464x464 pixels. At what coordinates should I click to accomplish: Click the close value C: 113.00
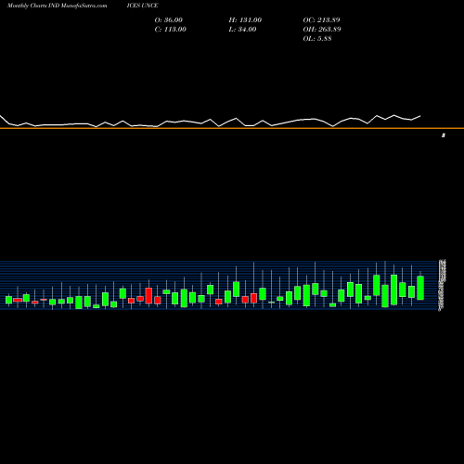[171, 30]
